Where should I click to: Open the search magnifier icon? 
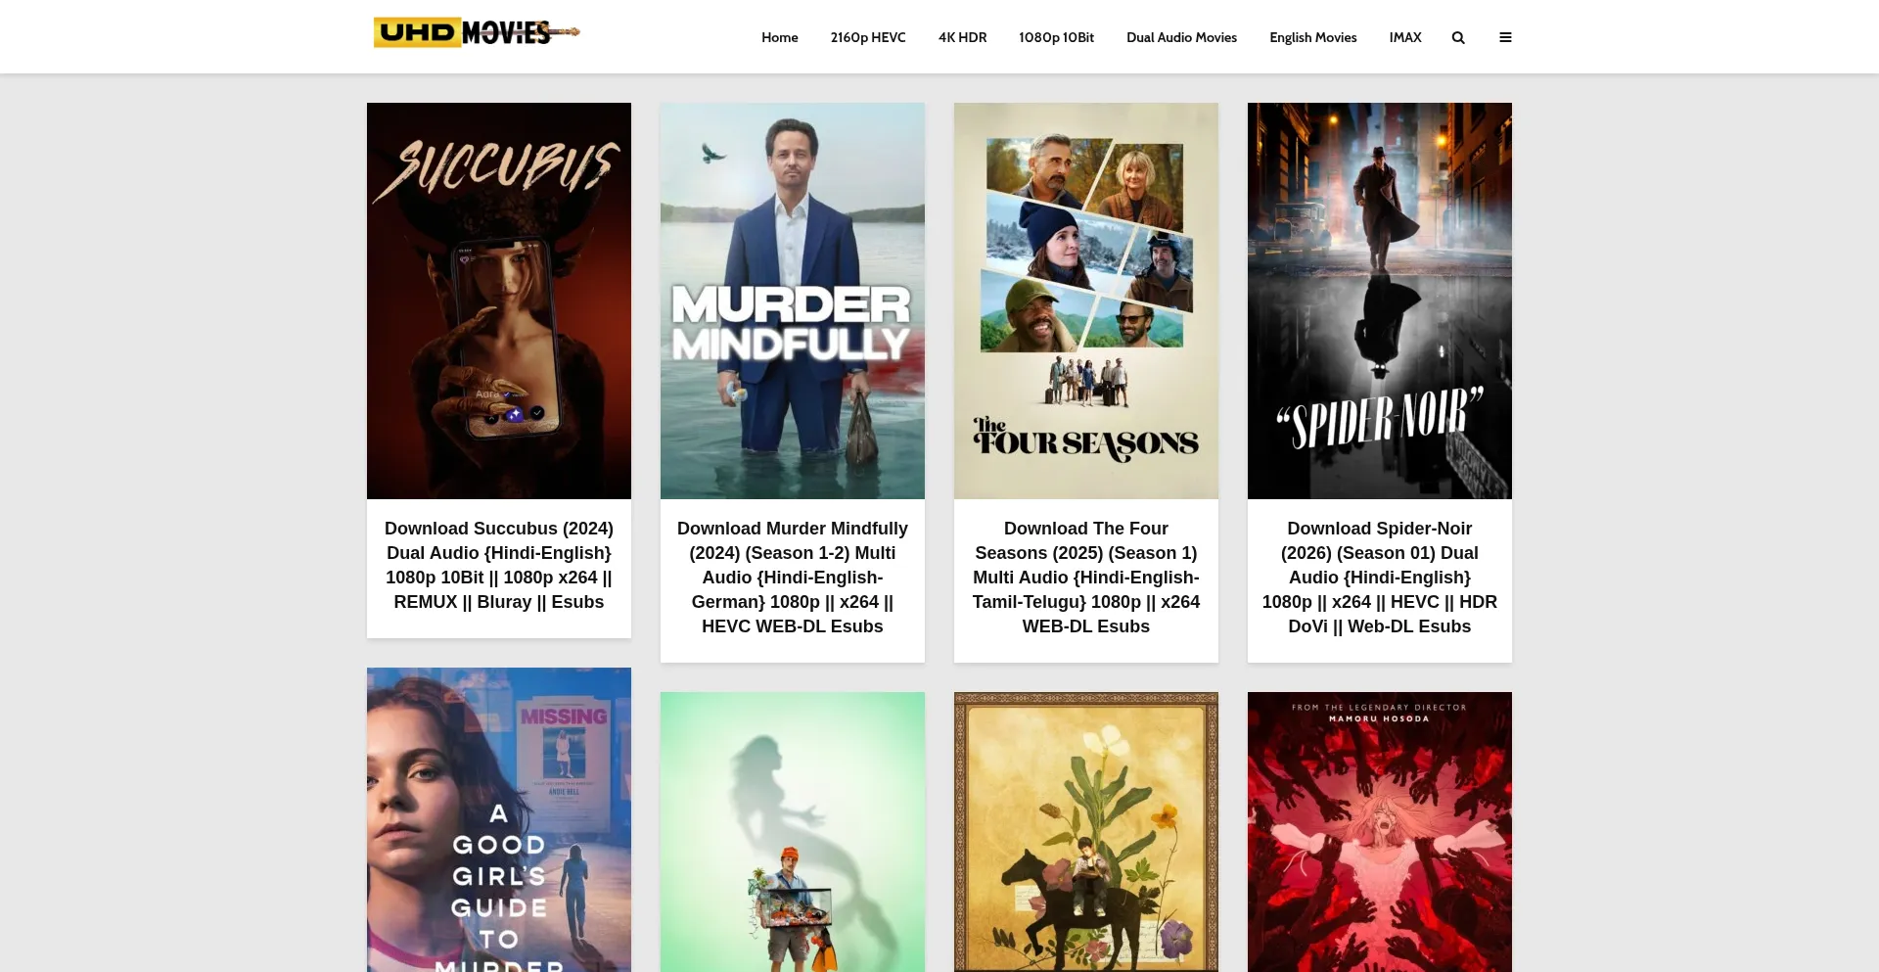coord(1458,37)
